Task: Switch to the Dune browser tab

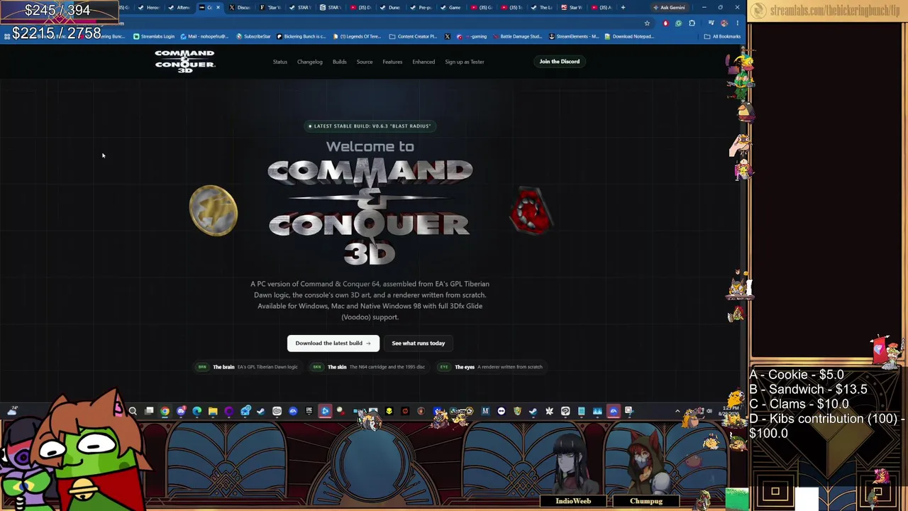Action: click(x=391, y=8)
